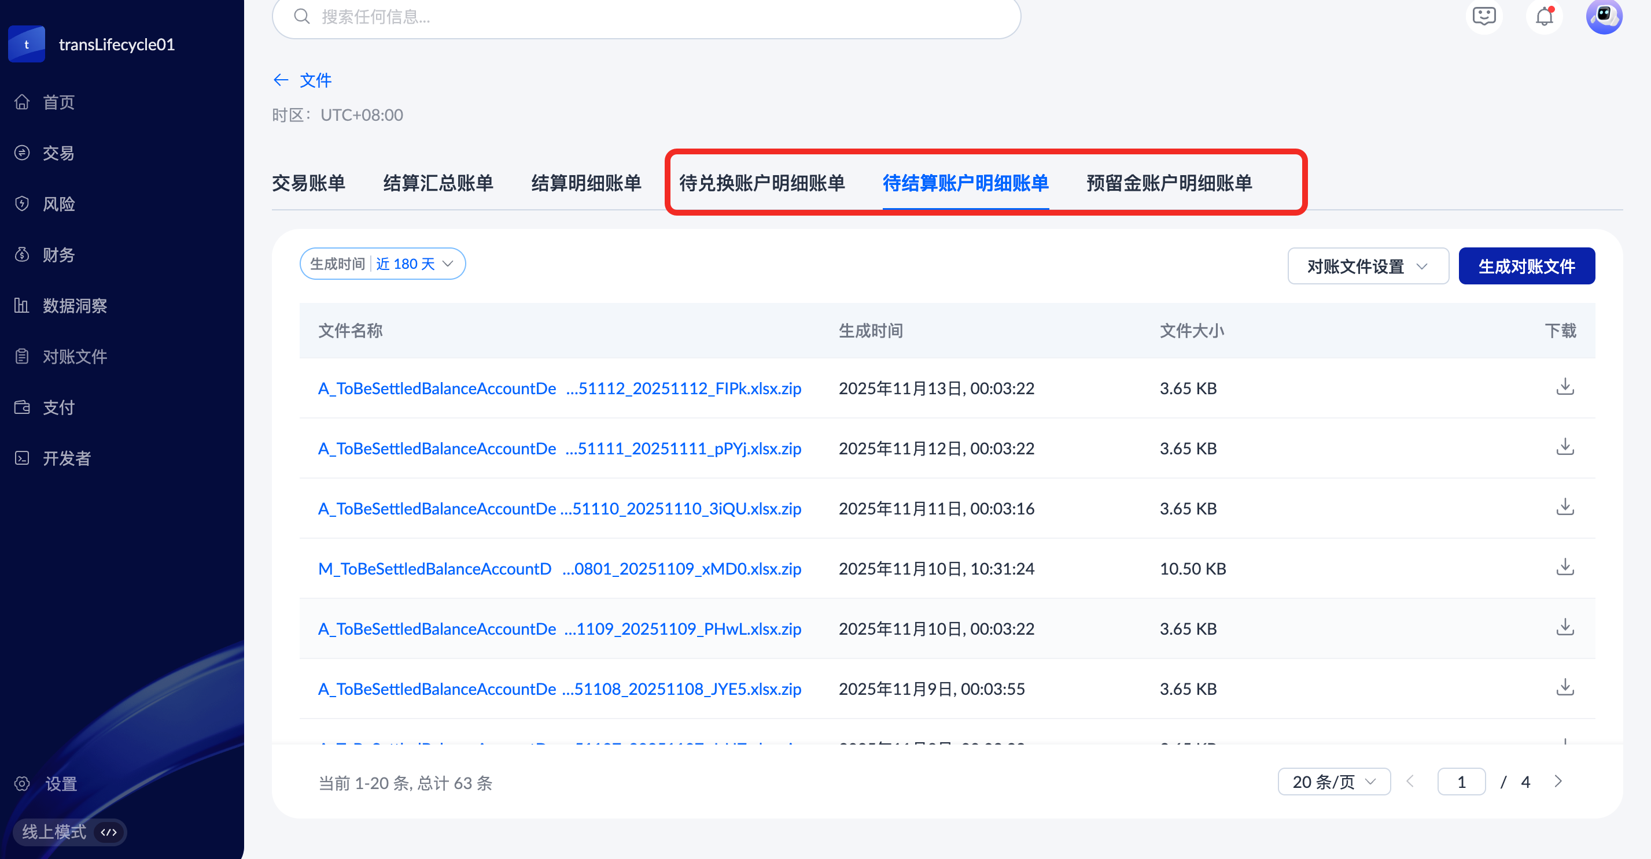Download the xMD0.xlsx.zip file
Screen dimensions: 1651x859
[1564, 568]
